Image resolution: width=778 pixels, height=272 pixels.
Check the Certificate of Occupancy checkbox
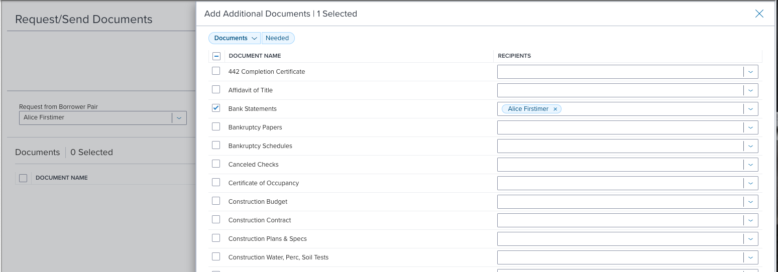point(216,183)
